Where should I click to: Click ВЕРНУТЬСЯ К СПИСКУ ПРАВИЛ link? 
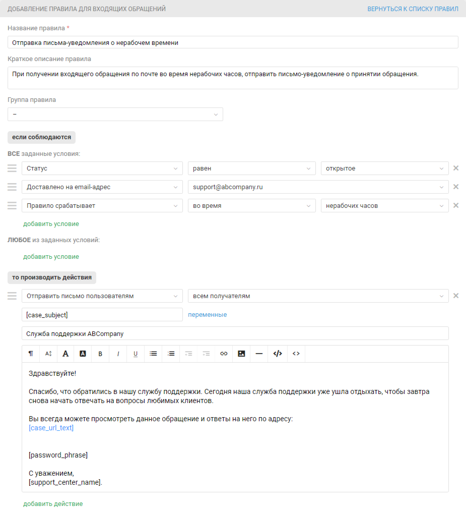click(413, 9)
